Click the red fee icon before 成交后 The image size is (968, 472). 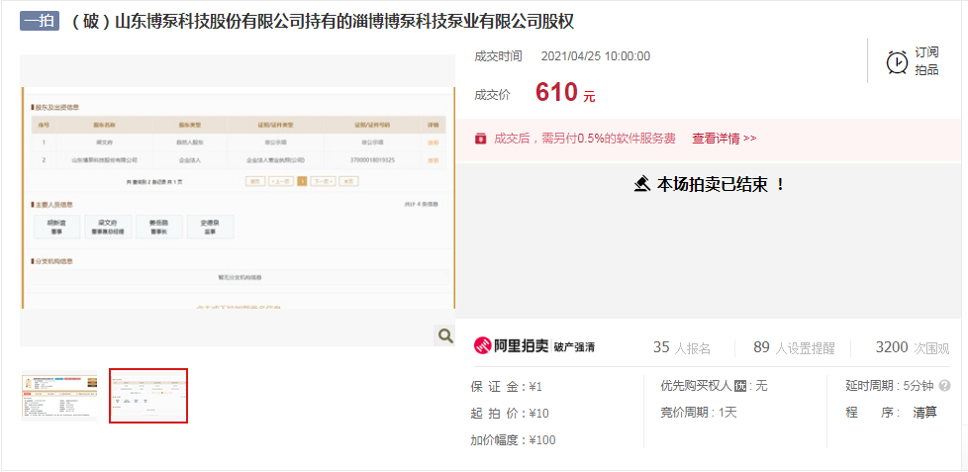click(x=480, y=139)
